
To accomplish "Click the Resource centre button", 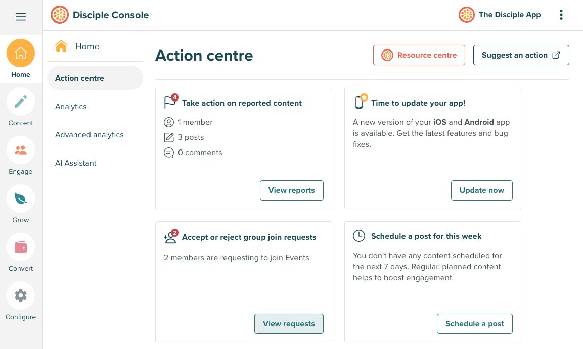I will pos(419,55).
